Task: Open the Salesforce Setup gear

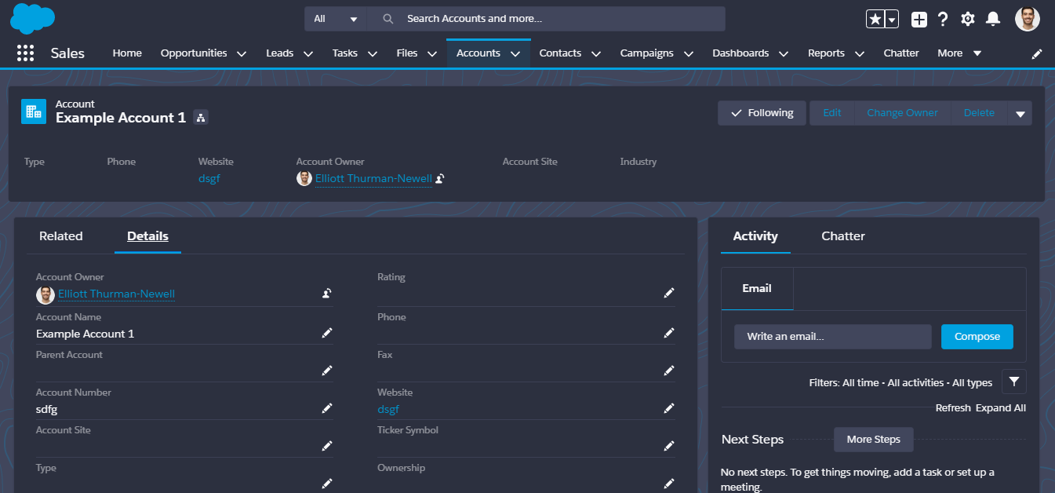Action: tap(967, 18)
